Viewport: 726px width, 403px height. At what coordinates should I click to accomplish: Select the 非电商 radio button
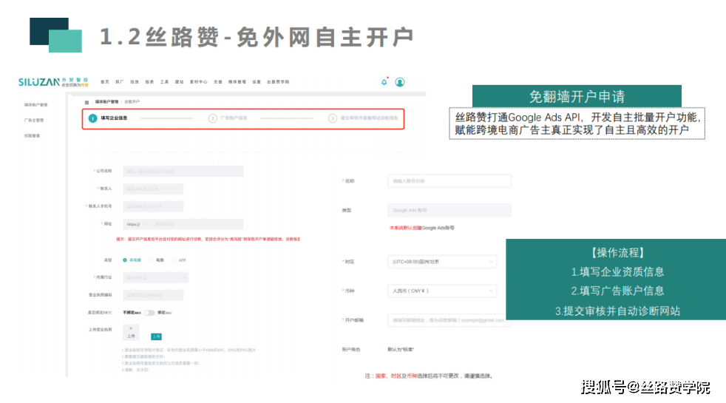[x=125, y=260]
